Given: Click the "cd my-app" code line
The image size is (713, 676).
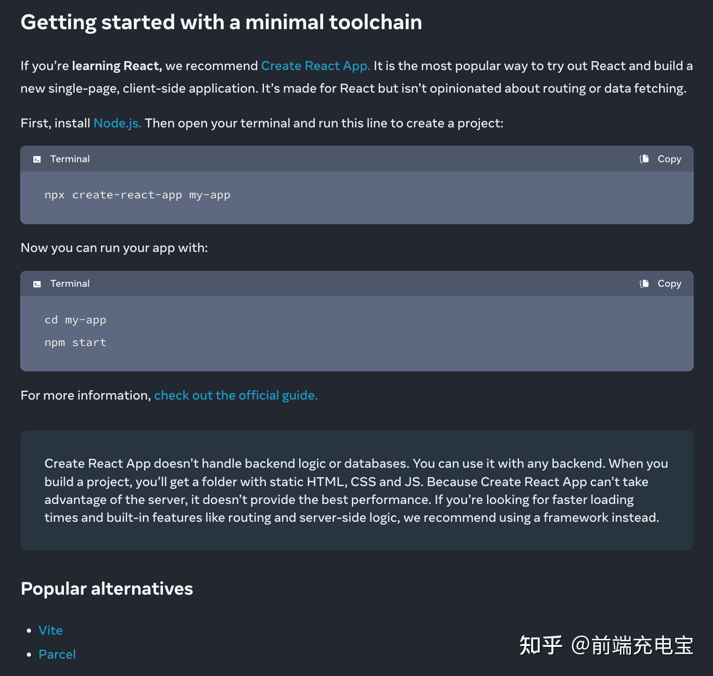Looking at the screenshot, I should click(x=75, y=320).
